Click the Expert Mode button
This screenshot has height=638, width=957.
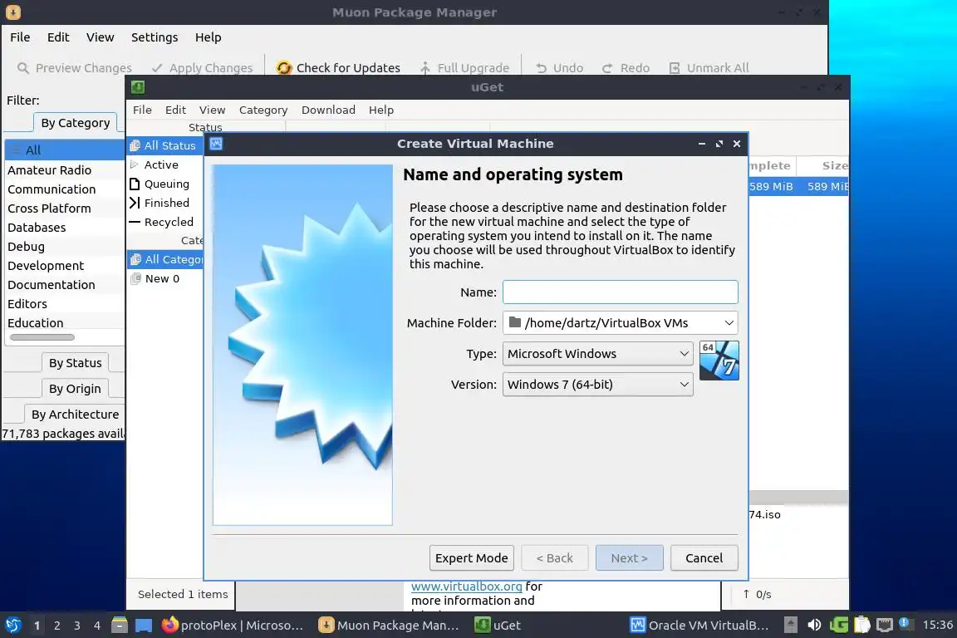(x=471, y=558)
